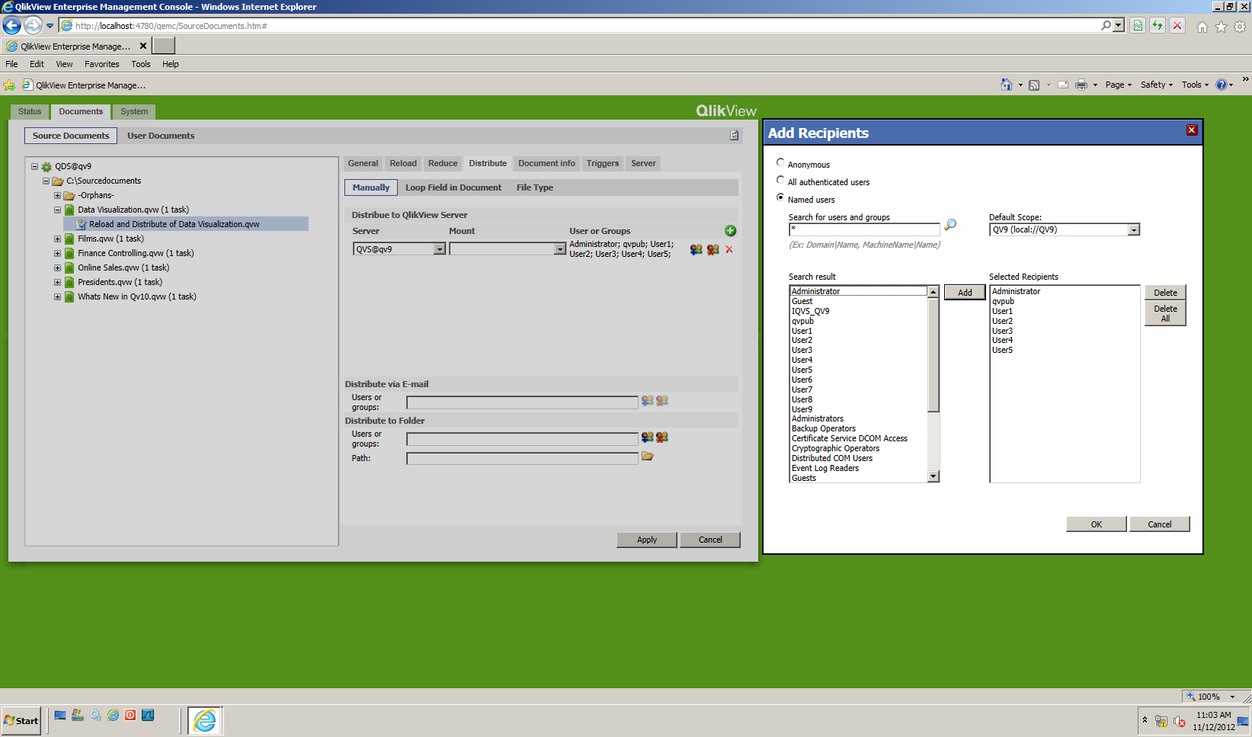Click the Add button in Add Recipients

pyautogui.click(x=965, y=293)
